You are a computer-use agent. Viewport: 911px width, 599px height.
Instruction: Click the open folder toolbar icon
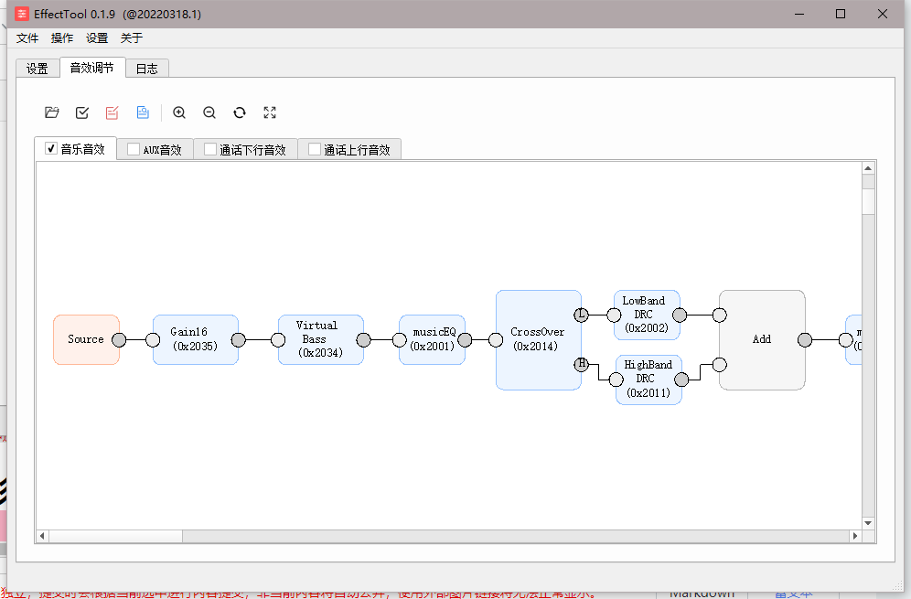tap(52, 112)
